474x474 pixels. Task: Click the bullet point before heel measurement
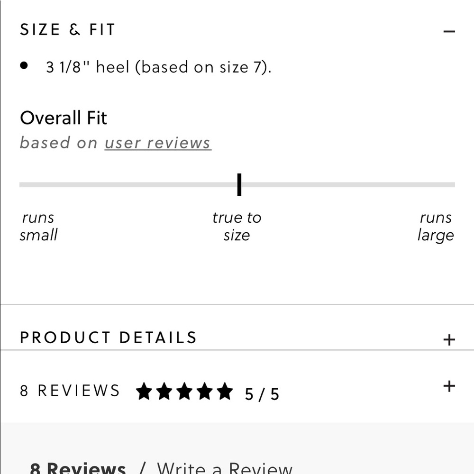point(25,66)
